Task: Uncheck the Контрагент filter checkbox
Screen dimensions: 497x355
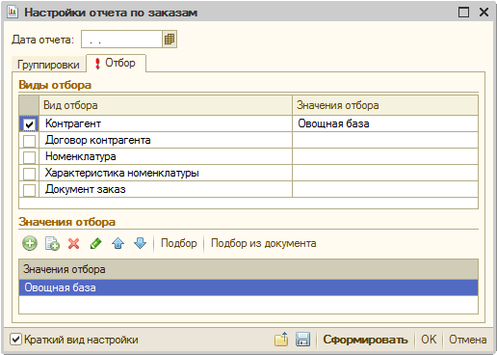Action: 29,124
